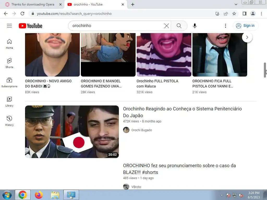Show next shorts with the right chevron
The image size is (267, 200).
(247, 37)
